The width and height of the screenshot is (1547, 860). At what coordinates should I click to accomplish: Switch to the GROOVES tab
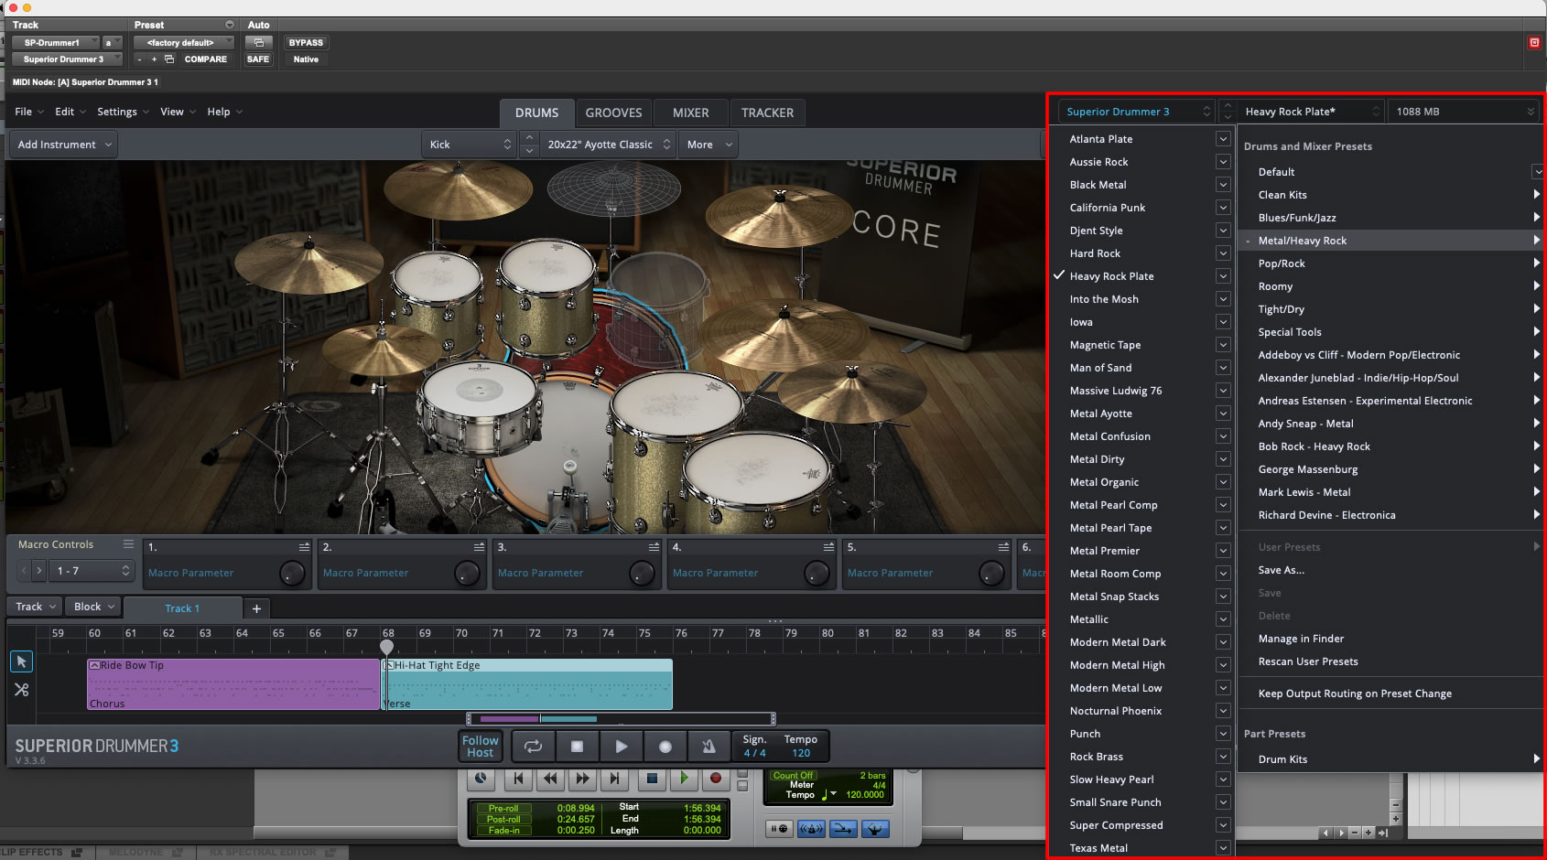tap(613, 113)
